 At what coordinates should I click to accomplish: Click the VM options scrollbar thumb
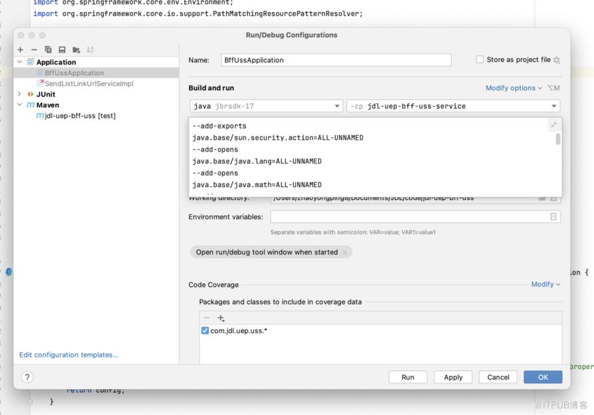click(x=558, y=139)
